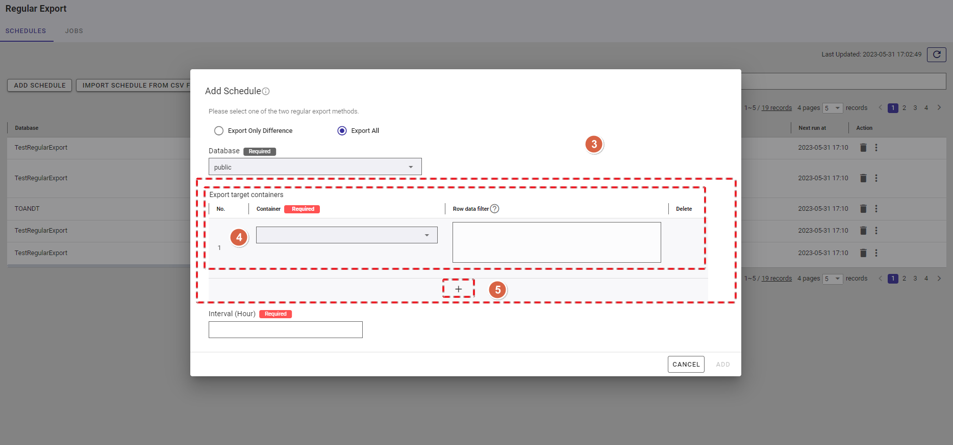Image resolution: width=953 pixels, height=445 pixels.
Task: Select the Export All radio button
Action: coord(342,131)
